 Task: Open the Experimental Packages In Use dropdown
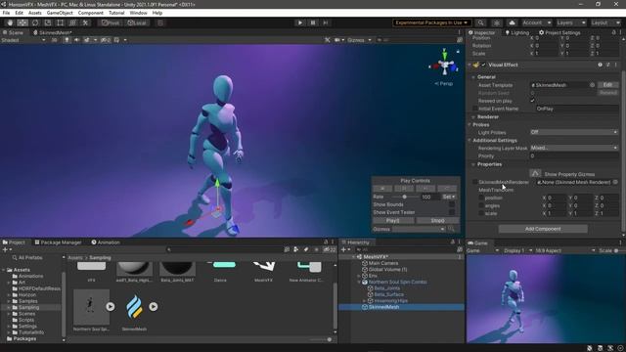point(431,22)
